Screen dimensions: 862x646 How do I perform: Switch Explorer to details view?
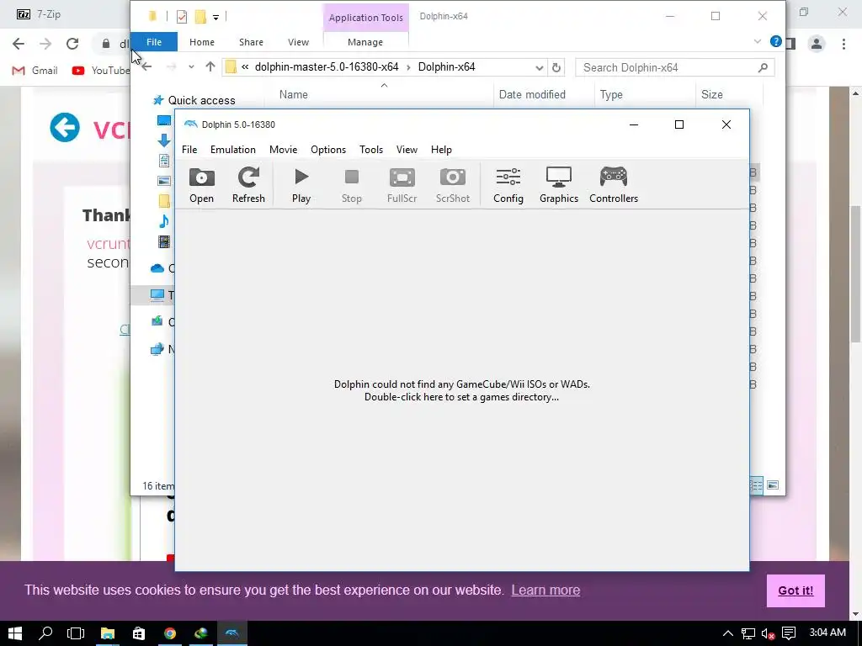click(x=757, y=485)
